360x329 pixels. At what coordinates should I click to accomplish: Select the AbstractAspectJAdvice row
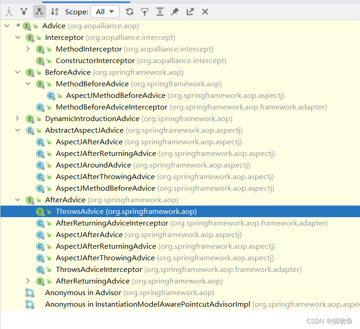click(180, 130)
